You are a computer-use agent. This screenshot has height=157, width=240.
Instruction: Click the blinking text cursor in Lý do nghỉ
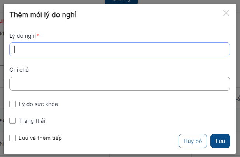15,49
